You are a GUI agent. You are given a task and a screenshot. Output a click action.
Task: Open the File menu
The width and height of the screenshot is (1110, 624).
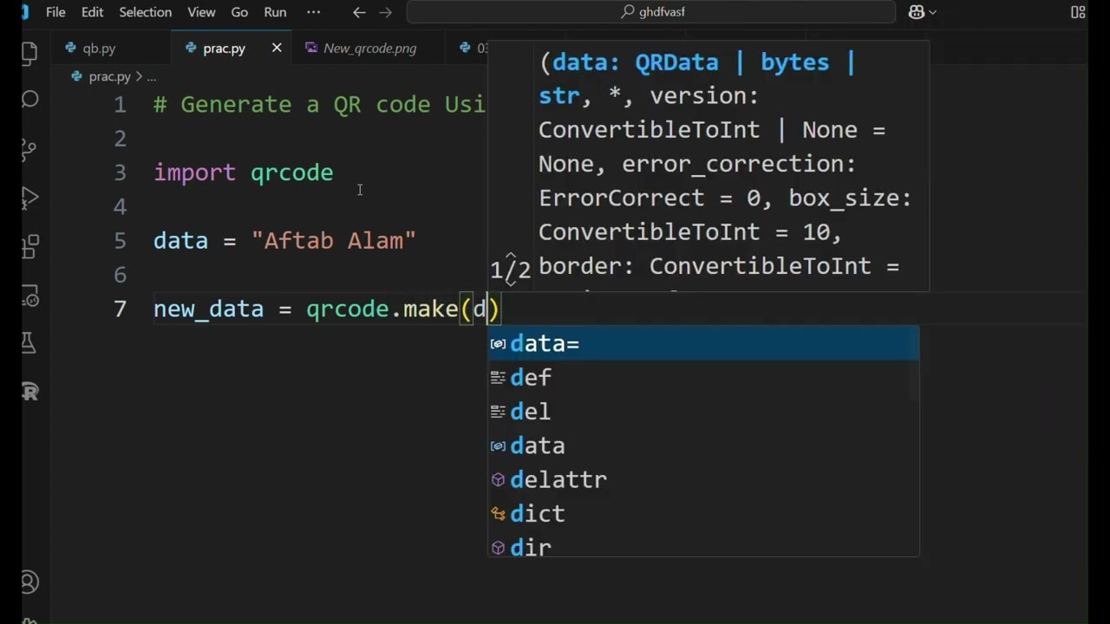pyautogui.click(x=55, y=12)
